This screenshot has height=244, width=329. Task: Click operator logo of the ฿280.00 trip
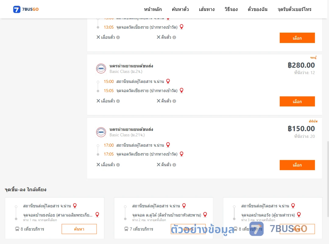(101, 69)
